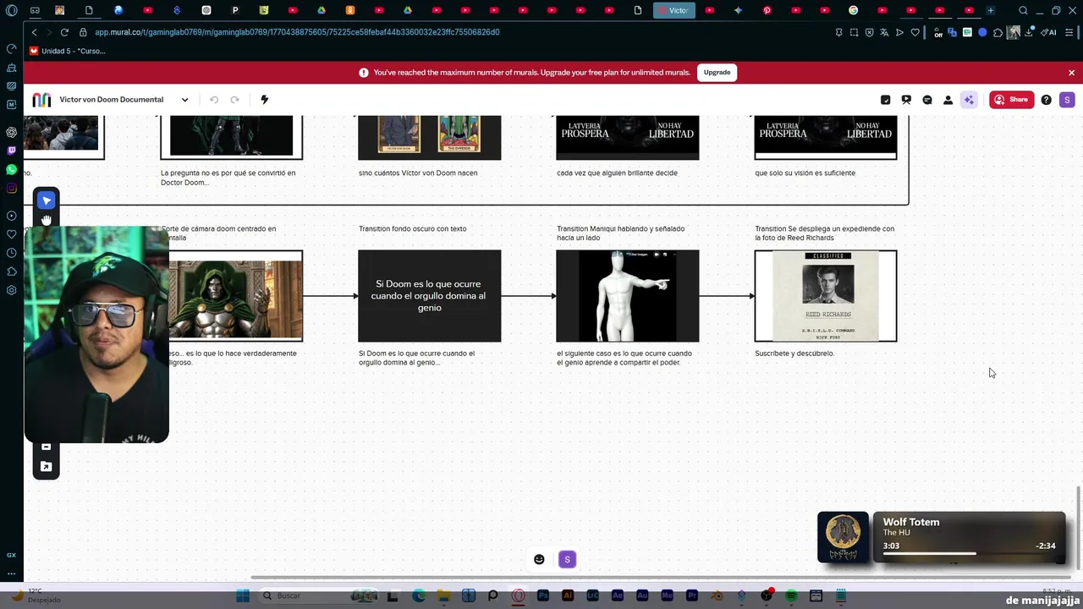1083x609 pixels.
Task: Open the emoji reactions button
Action: 539,559
